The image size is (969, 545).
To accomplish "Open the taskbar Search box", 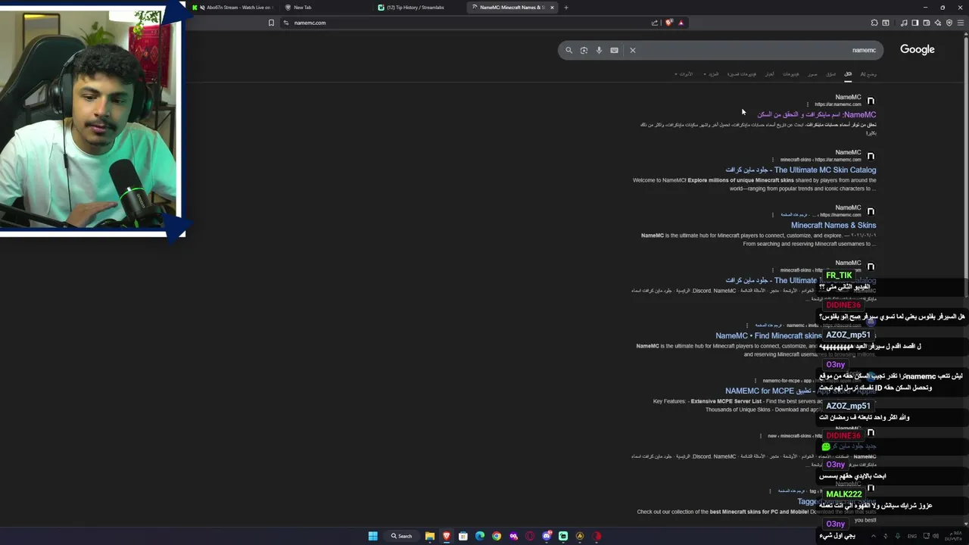I will [x=401, y=536].
